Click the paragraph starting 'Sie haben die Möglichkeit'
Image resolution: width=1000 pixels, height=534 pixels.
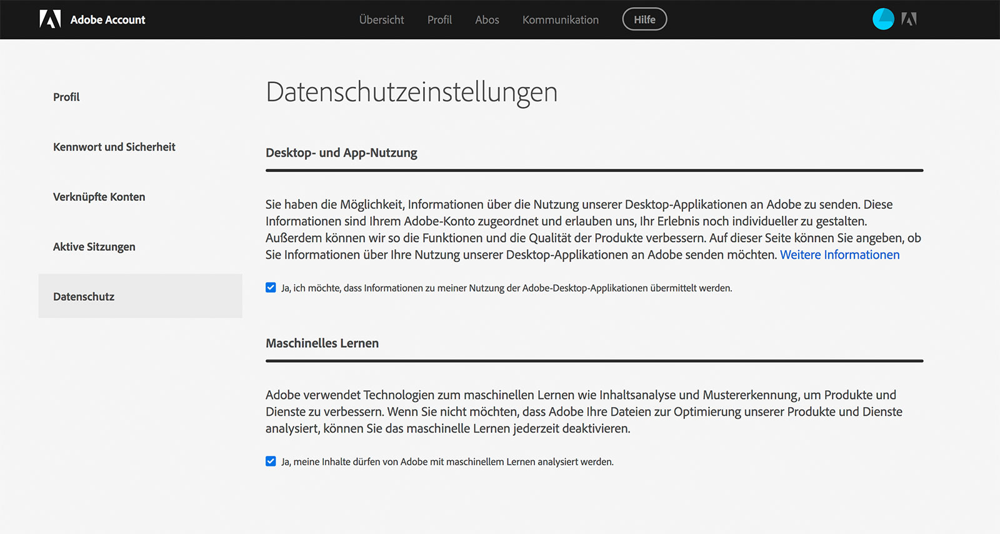coord(593,229)
